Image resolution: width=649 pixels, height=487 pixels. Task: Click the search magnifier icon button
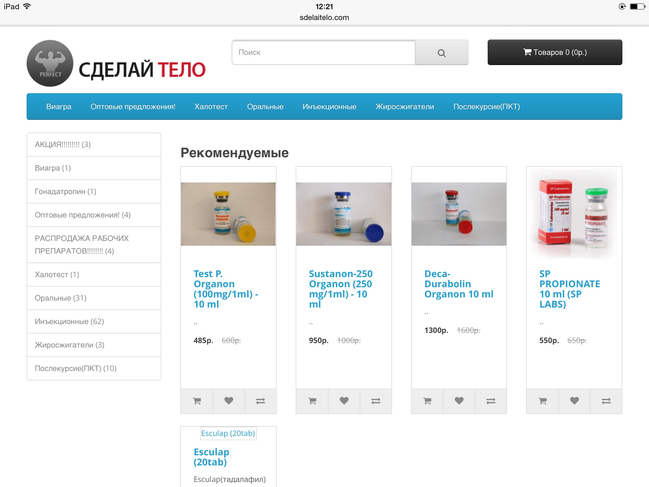(441, 53)
